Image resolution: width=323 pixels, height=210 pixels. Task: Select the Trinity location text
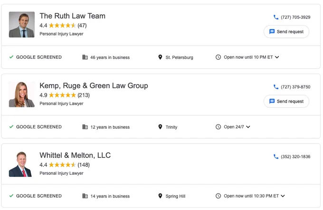tap(171, 127)
